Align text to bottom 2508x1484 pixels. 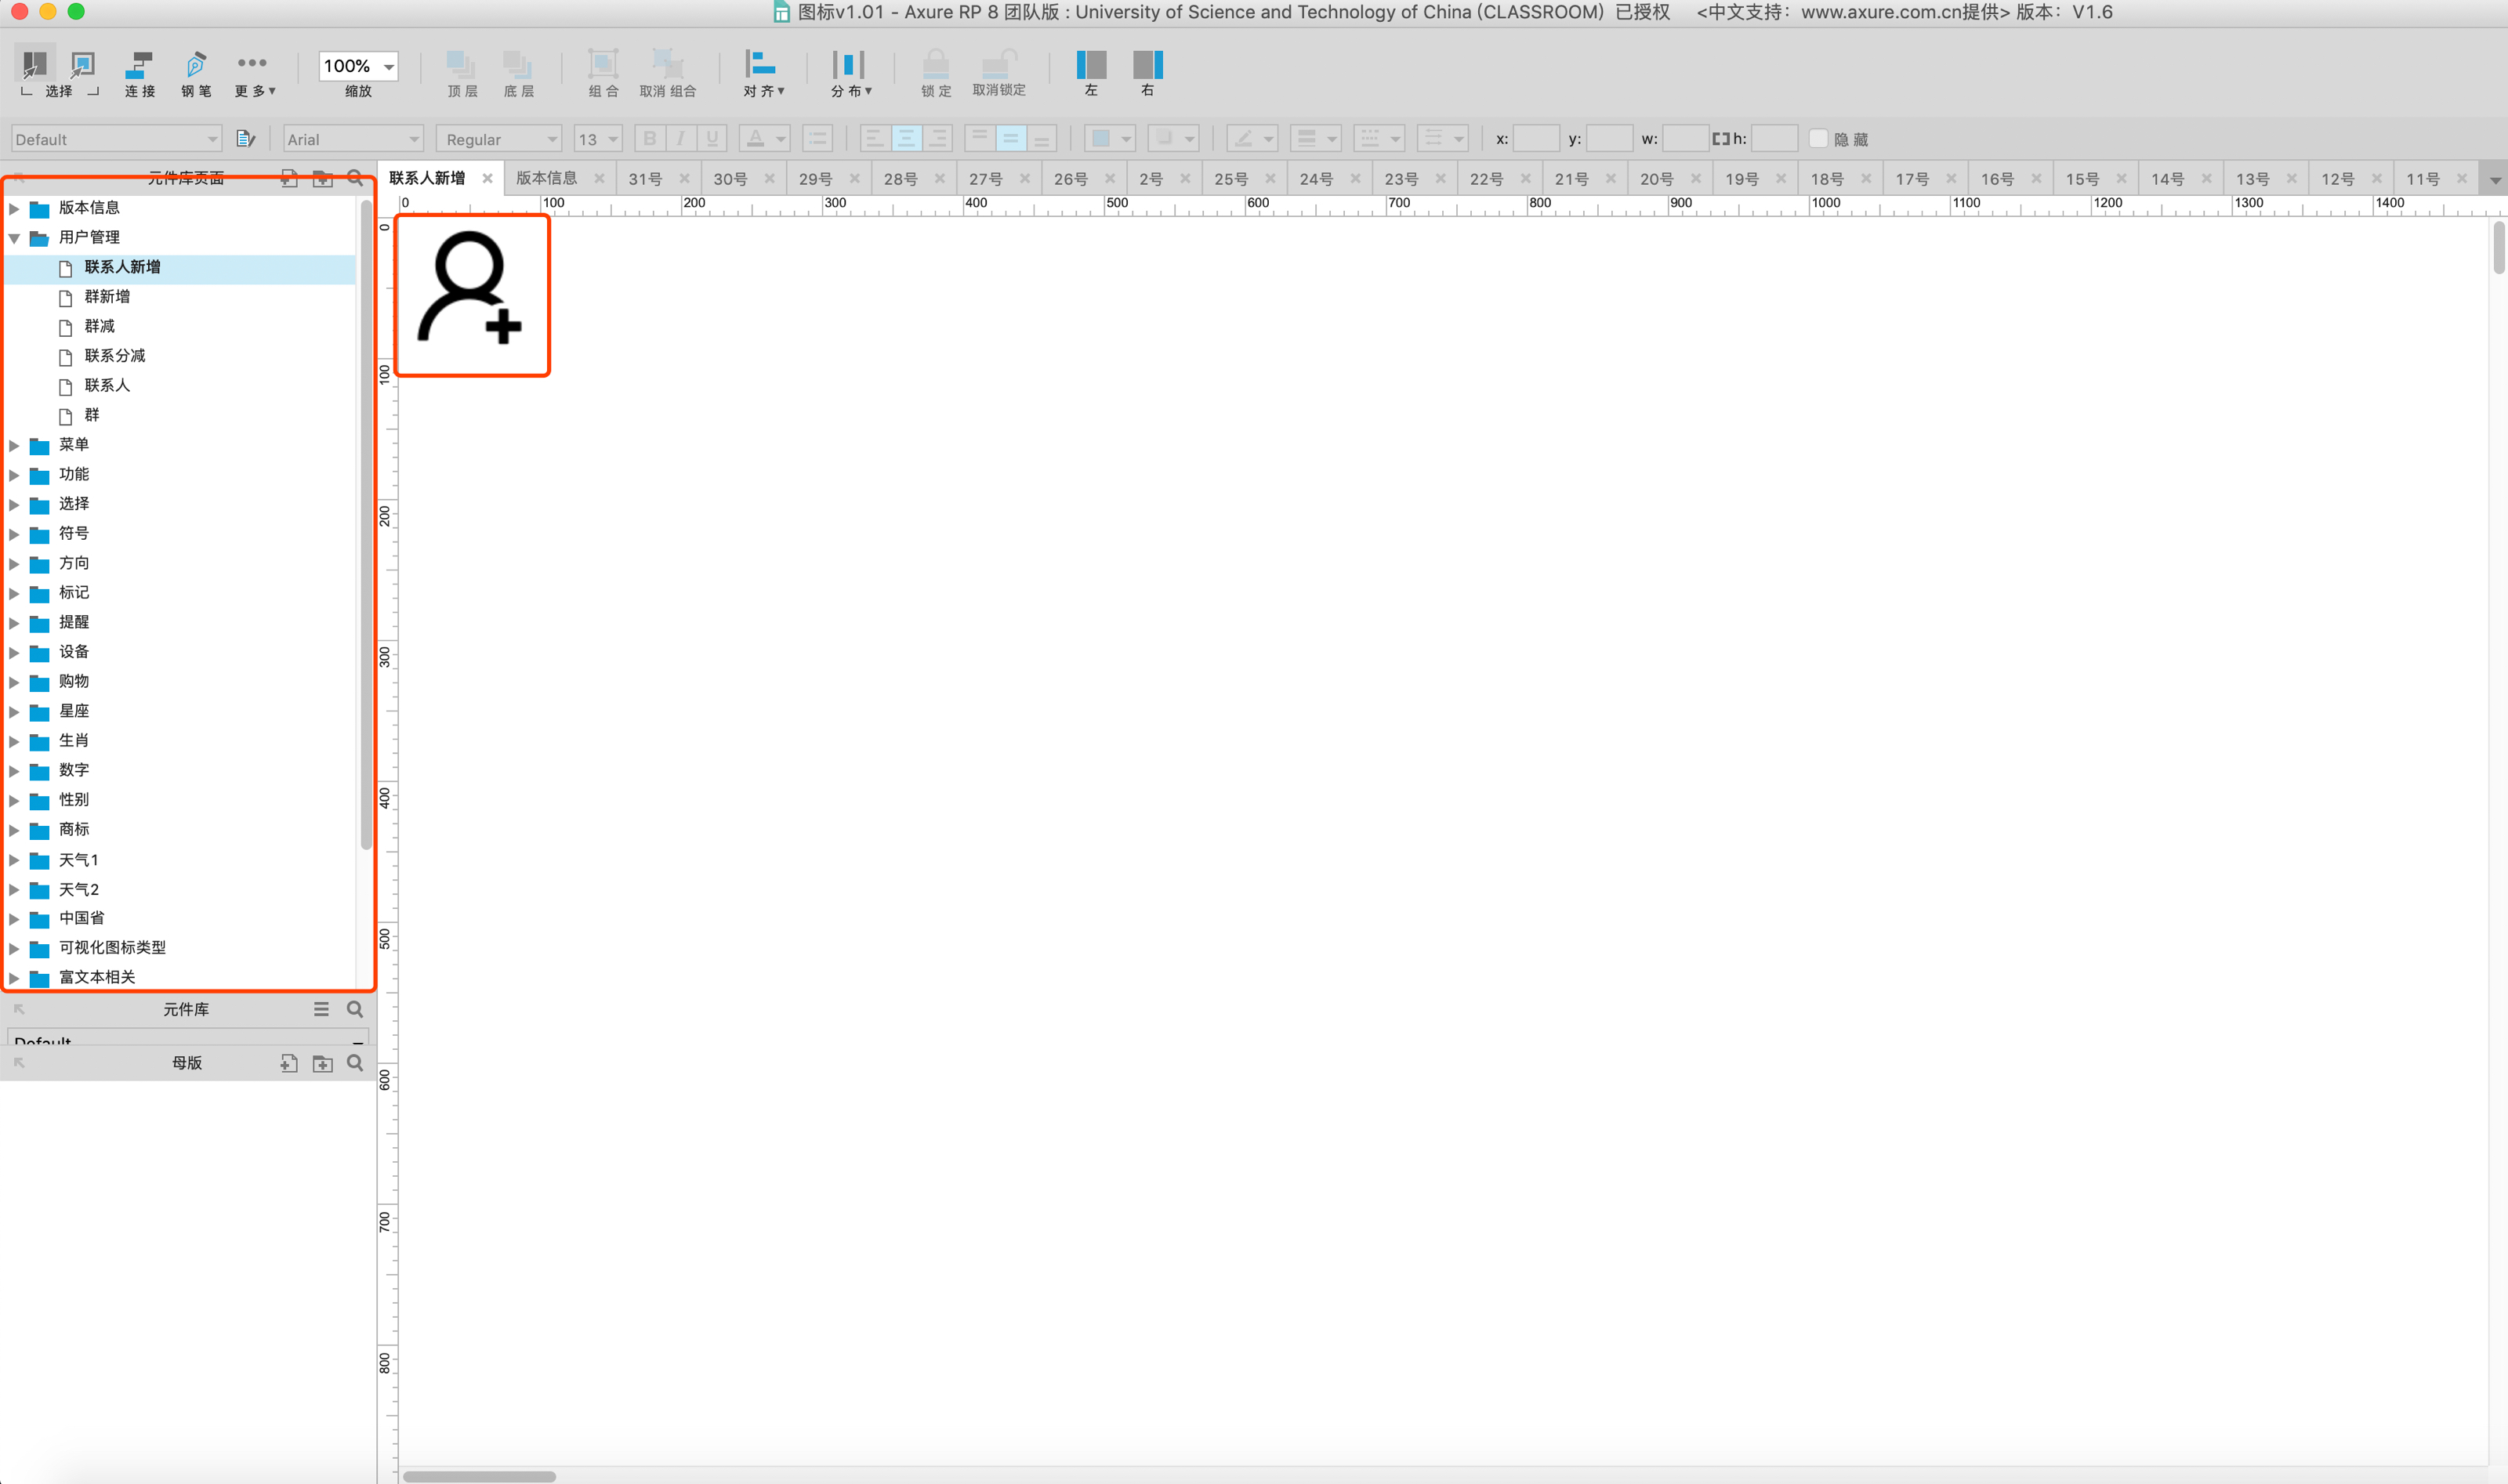pyautogui.click(x=1041, y=139)
